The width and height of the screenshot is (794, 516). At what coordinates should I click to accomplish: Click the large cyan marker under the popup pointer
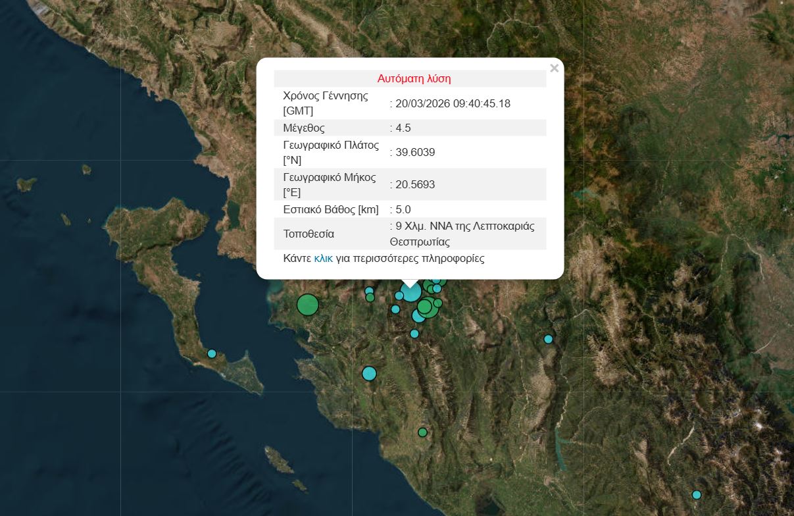click(410, 293)
